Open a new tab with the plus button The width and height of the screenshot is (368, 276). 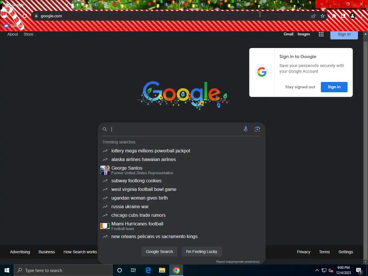coord(78,5)
